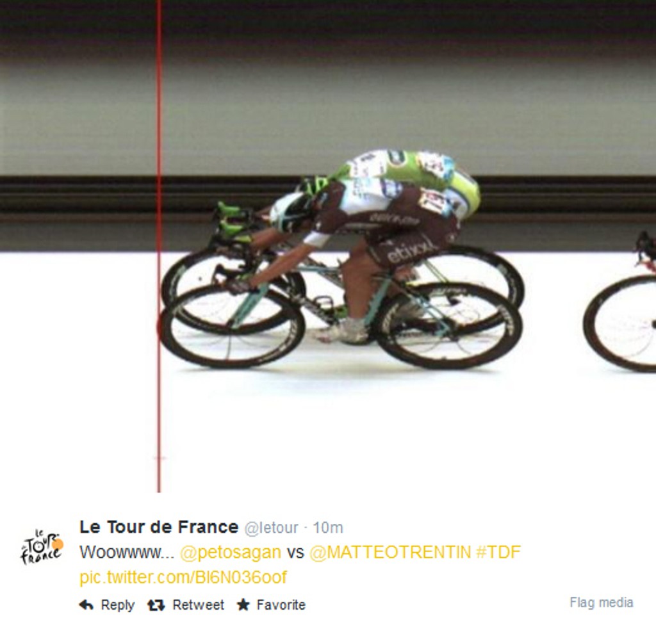The height and width of the screenshot is (618, 656).
Task: Open the #TDF hashtag
Action: (x=498, y=552)
